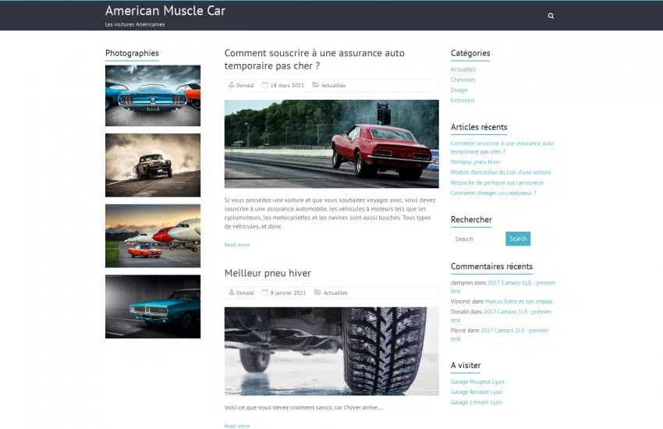Select the Chevrolet category

tap(463, 80)
